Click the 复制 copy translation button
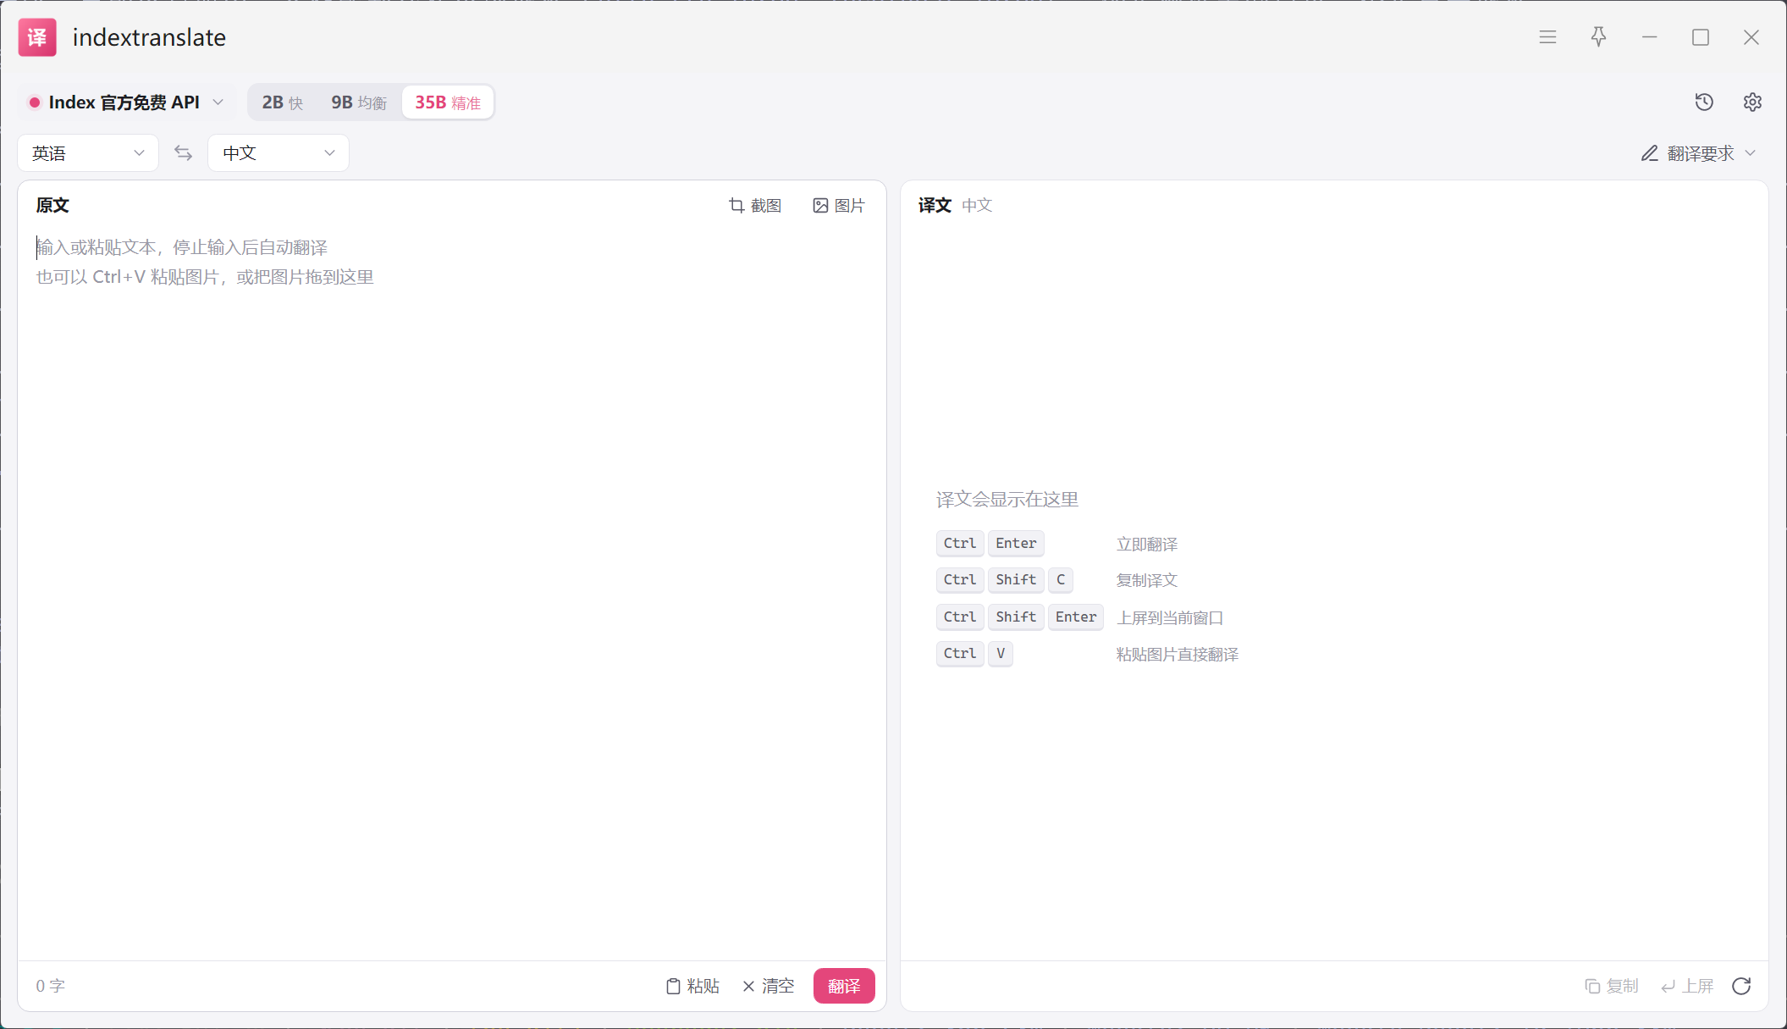The image size is (1787, 1029). tap(1611, 986)
